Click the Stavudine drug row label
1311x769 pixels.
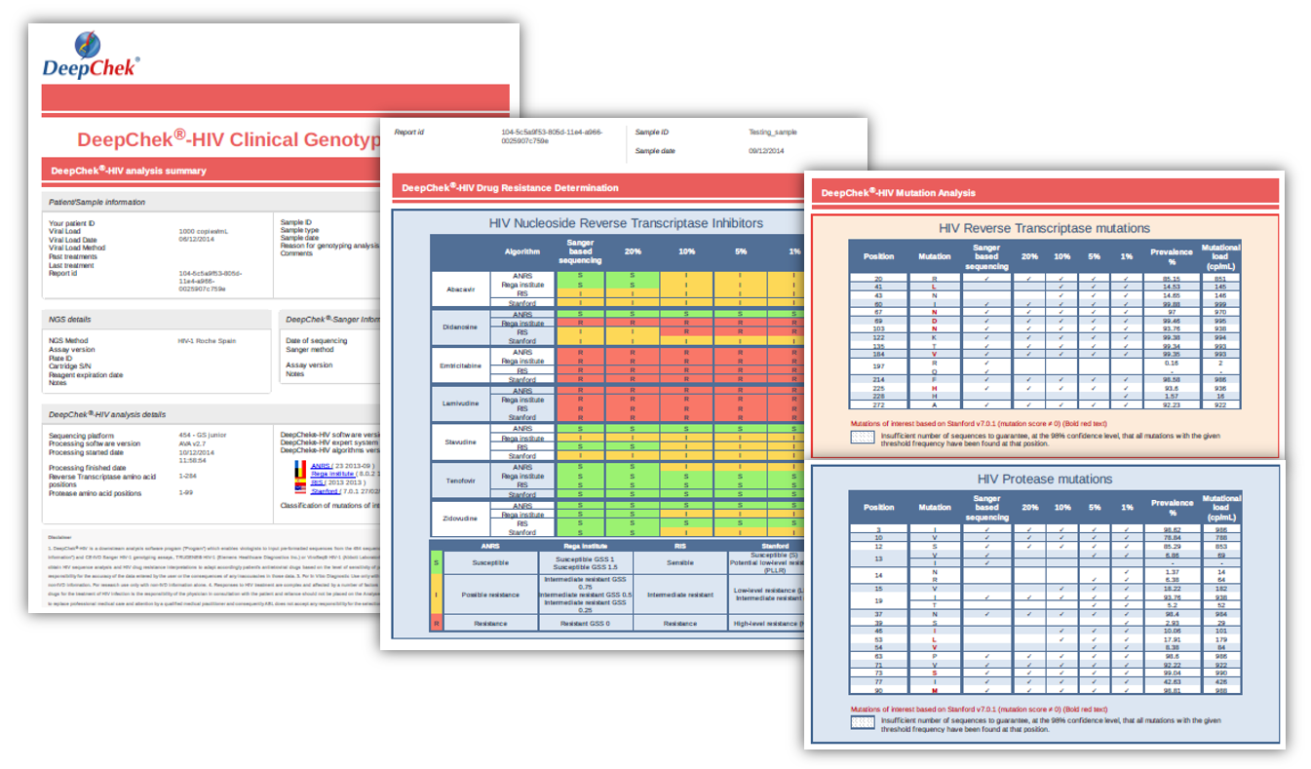pos(461,442)
